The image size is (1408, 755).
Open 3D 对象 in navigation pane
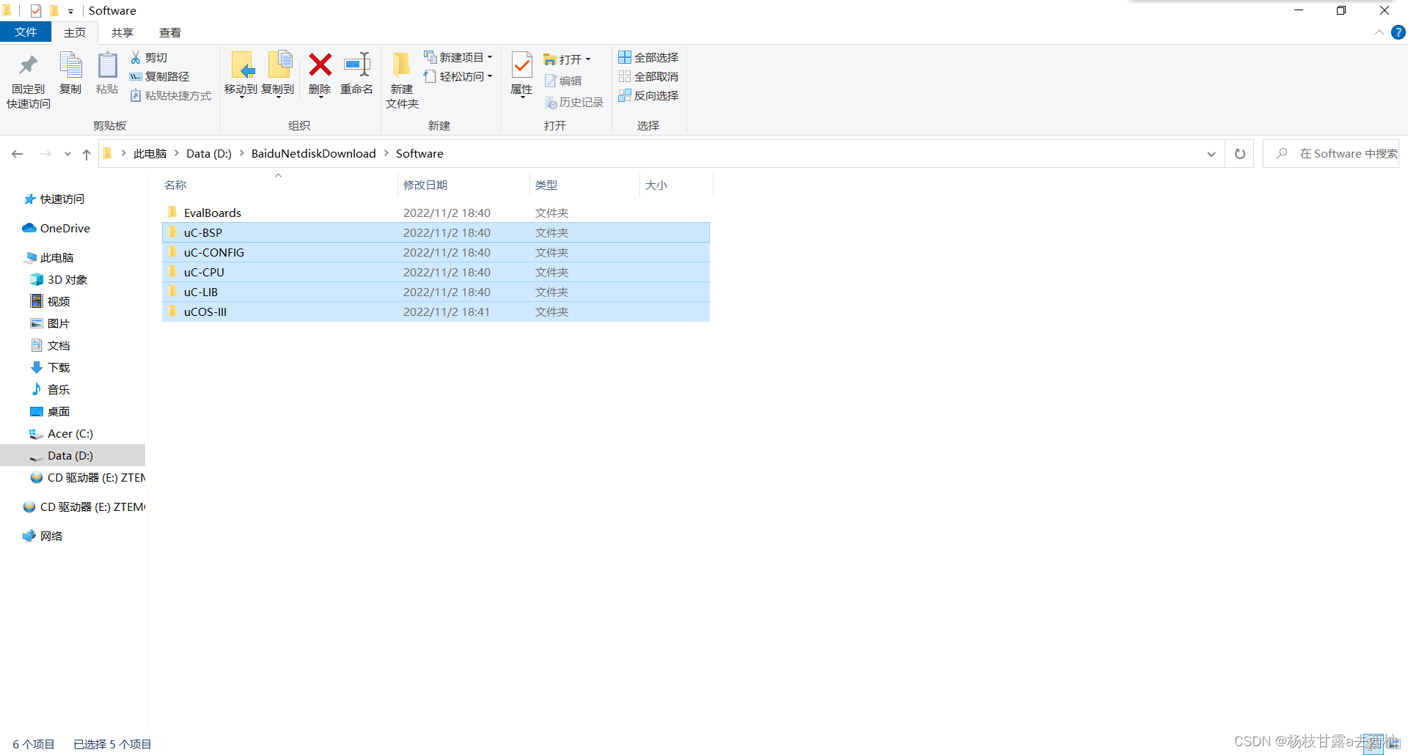pyautogui.click(x=59, y=279)
